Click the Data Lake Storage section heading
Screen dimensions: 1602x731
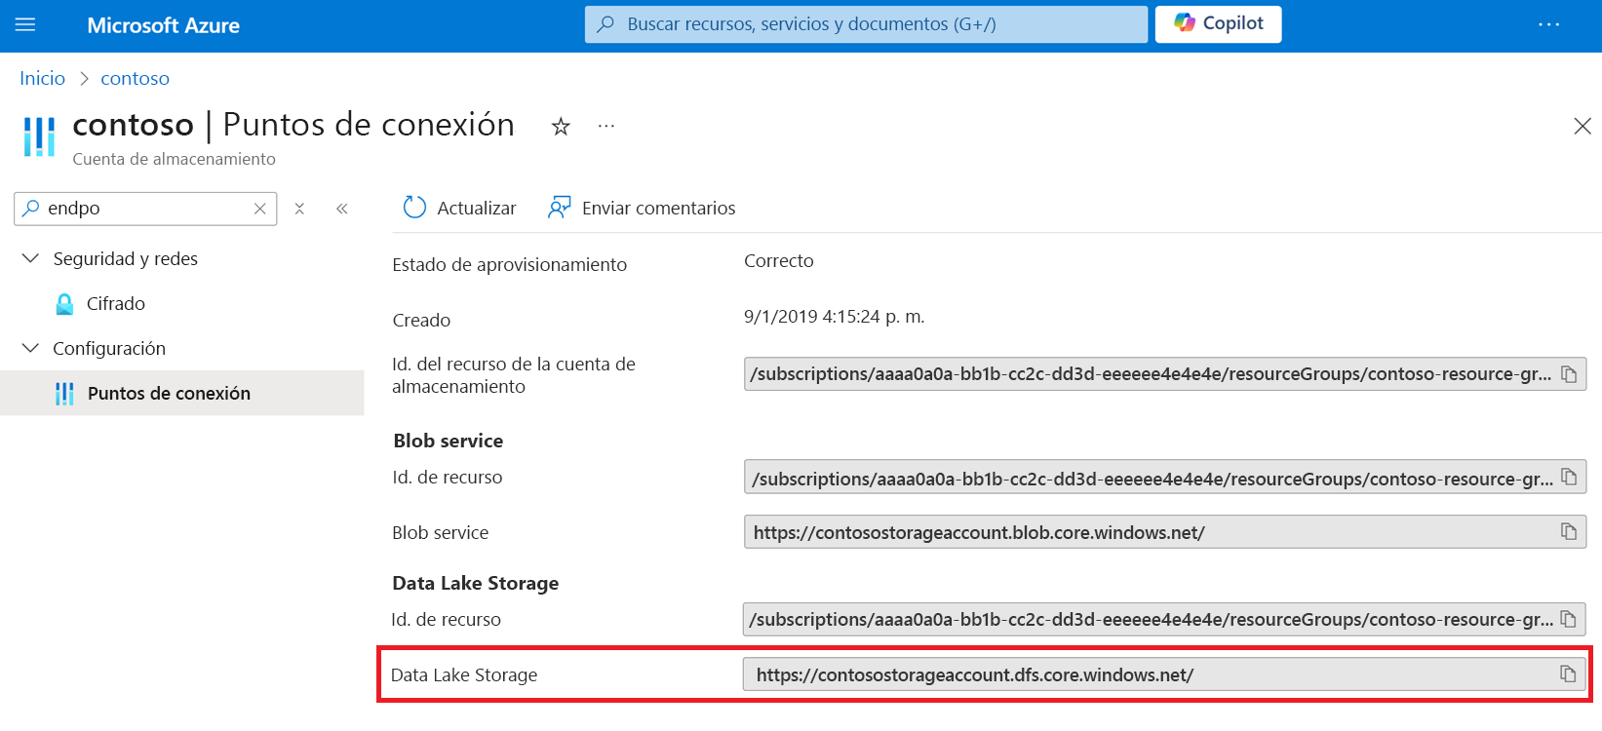476,583
